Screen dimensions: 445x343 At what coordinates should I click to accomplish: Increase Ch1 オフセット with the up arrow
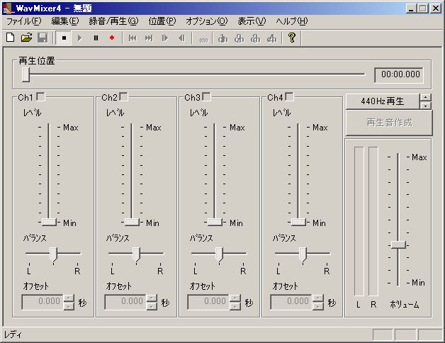[69, 298]
